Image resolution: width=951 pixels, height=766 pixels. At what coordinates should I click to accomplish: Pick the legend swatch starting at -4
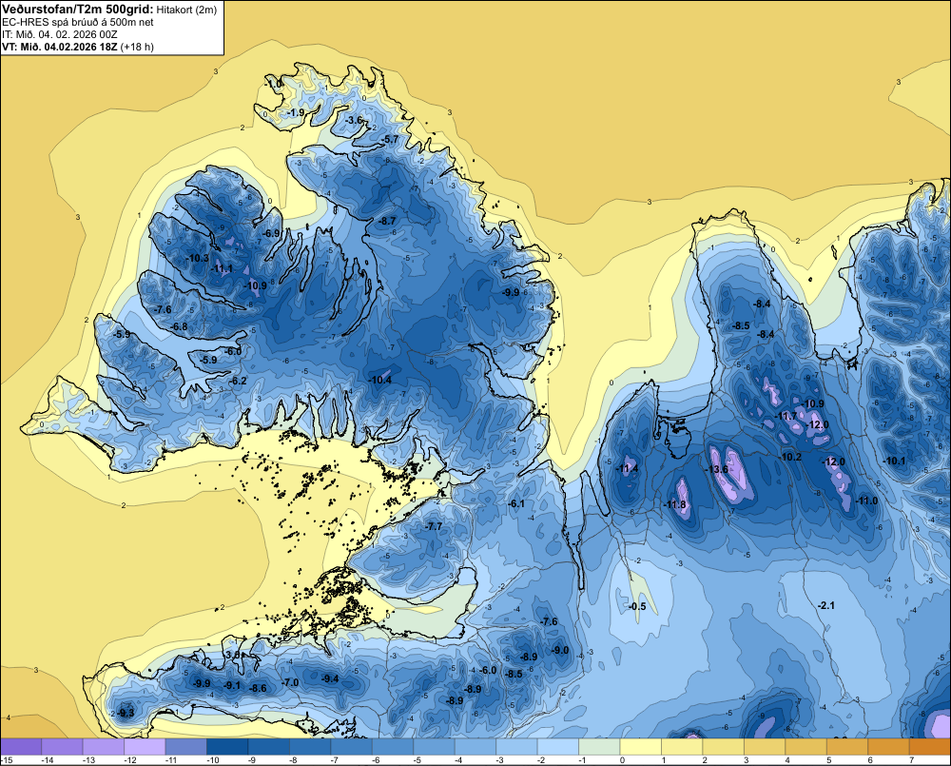tap(475, 747)
